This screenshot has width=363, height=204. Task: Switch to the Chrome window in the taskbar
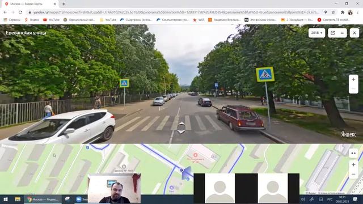(x=43, y=199)
